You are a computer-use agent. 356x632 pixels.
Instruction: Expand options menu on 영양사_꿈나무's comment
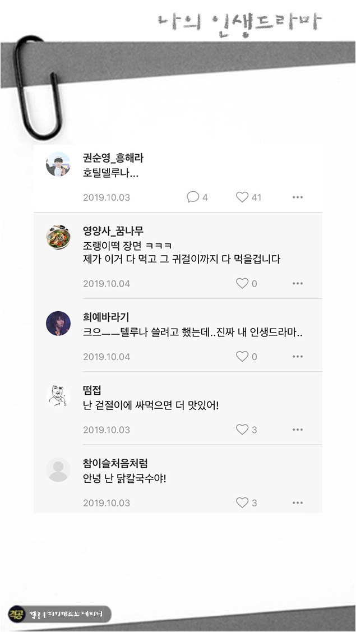[x=298, y=283]
